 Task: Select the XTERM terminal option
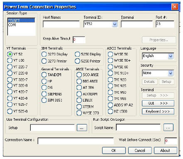point(79,107)
